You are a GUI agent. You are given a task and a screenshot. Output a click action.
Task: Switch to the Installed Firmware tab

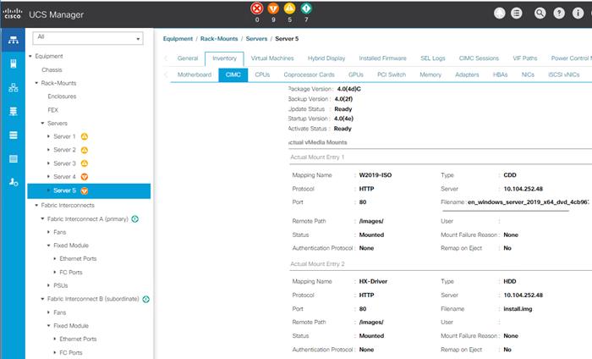[382, 58]
